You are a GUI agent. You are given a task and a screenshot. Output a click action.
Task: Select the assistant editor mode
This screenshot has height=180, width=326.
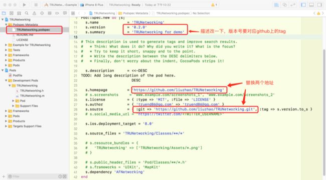coord(285,5)
